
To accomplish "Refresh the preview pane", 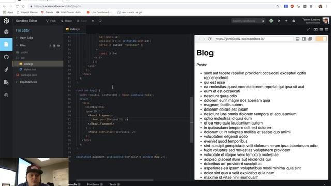I will pos(209,39).
